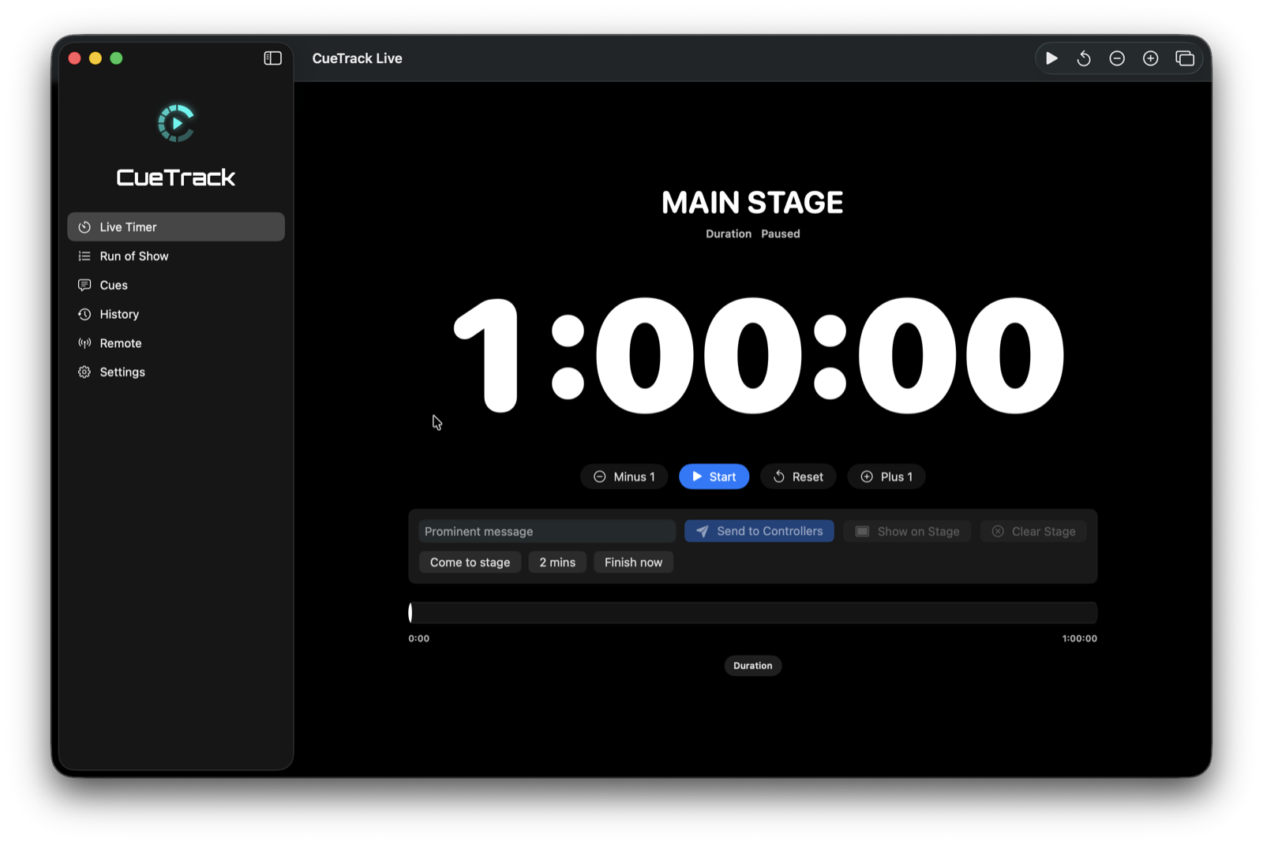Minimize the window with yellow button

tap(96, 58)
